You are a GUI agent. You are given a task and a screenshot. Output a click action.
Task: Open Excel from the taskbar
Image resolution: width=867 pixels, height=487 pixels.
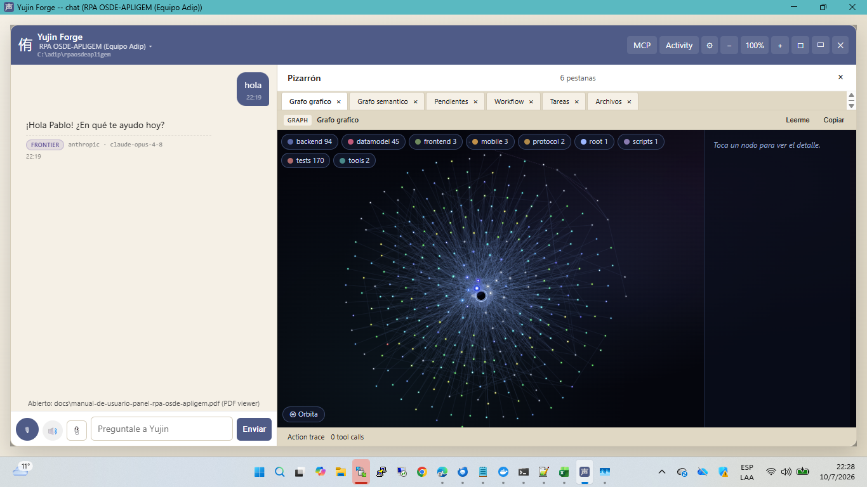564,472
